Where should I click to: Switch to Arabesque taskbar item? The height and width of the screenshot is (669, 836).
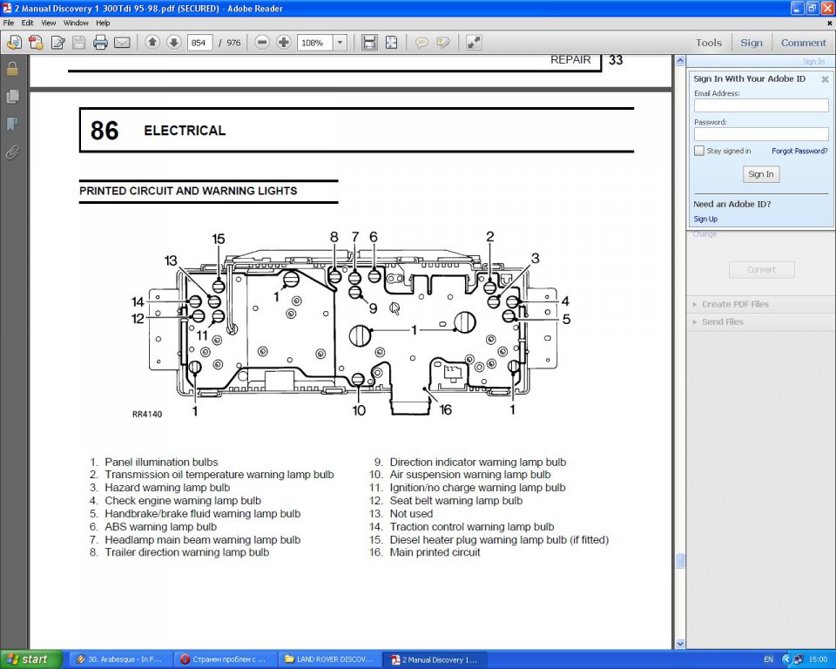tap(121, 659)
